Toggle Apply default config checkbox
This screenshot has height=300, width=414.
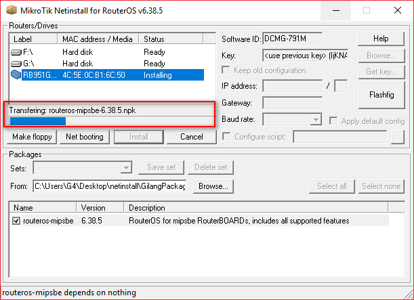tap(333, 121)
